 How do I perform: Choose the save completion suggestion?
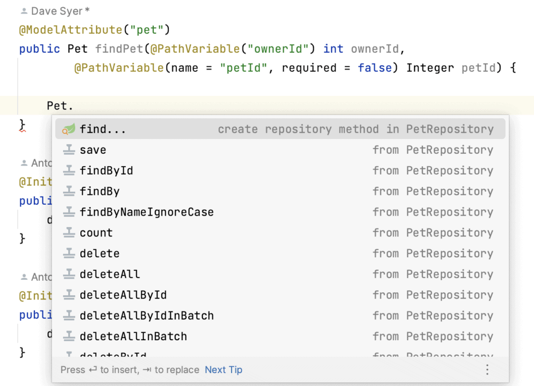point(280,150)
